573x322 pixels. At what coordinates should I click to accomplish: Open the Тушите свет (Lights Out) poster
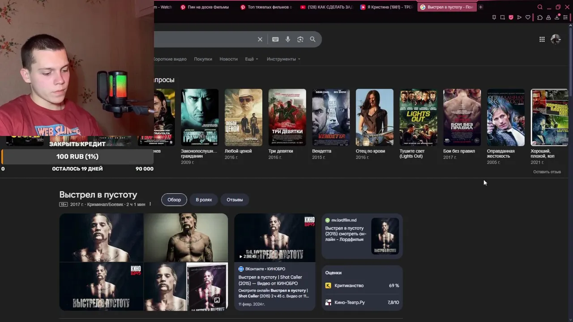pos(419,118)
